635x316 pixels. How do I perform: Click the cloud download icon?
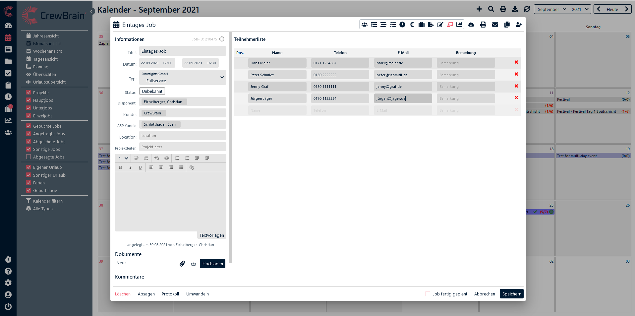pos(471,25)
